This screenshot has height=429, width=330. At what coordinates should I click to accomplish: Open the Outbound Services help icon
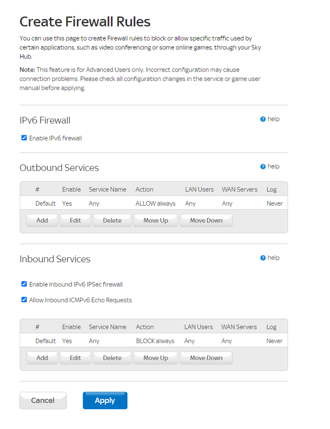tap(263, 167)
